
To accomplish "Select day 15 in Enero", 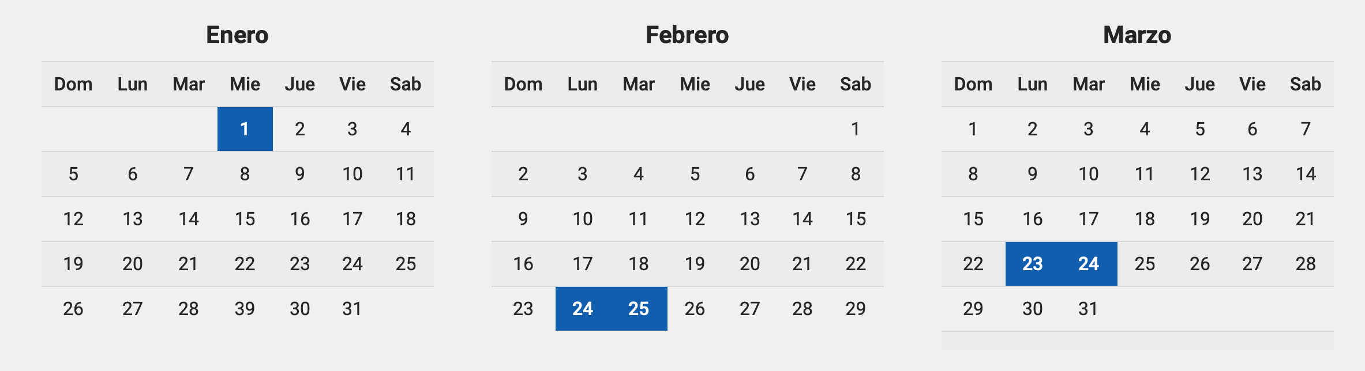I will 245,219.
